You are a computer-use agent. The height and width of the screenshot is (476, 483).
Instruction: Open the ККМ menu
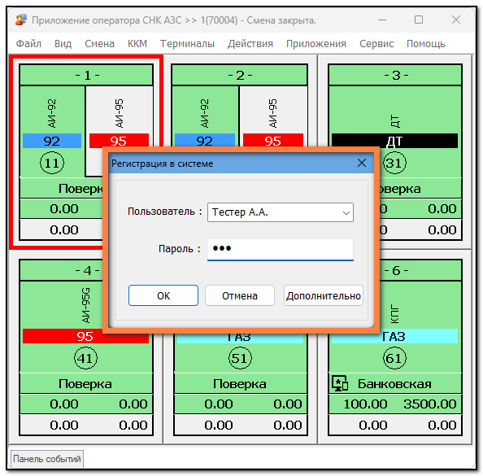click(x=137, y=44)
